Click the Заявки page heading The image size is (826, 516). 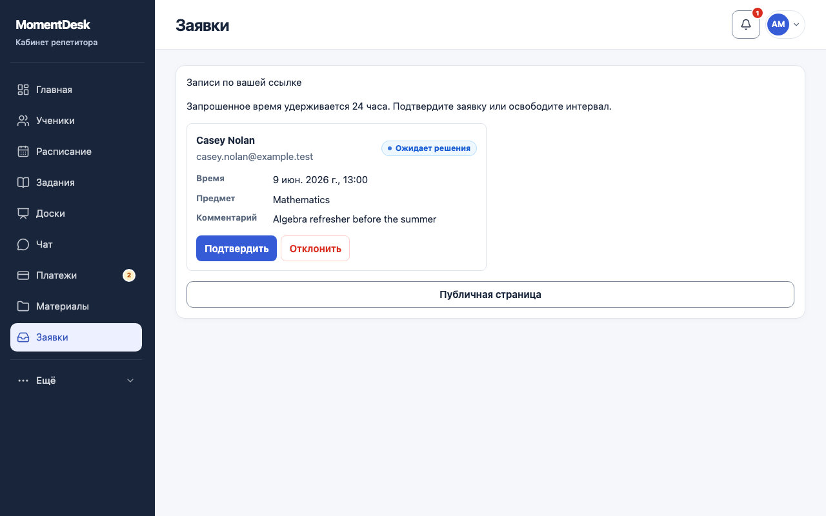pyautogui.click(x=202, y=25)
